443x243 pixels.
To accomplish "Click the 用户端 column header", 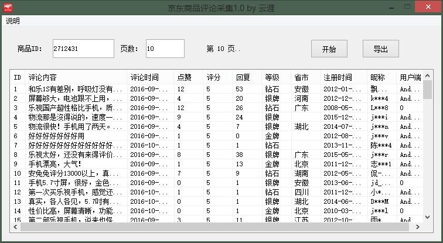I will 410,77.
